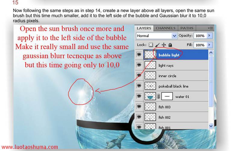Expand the Opacity slider arrow
The image size is (235, 151).
[209, 36]
